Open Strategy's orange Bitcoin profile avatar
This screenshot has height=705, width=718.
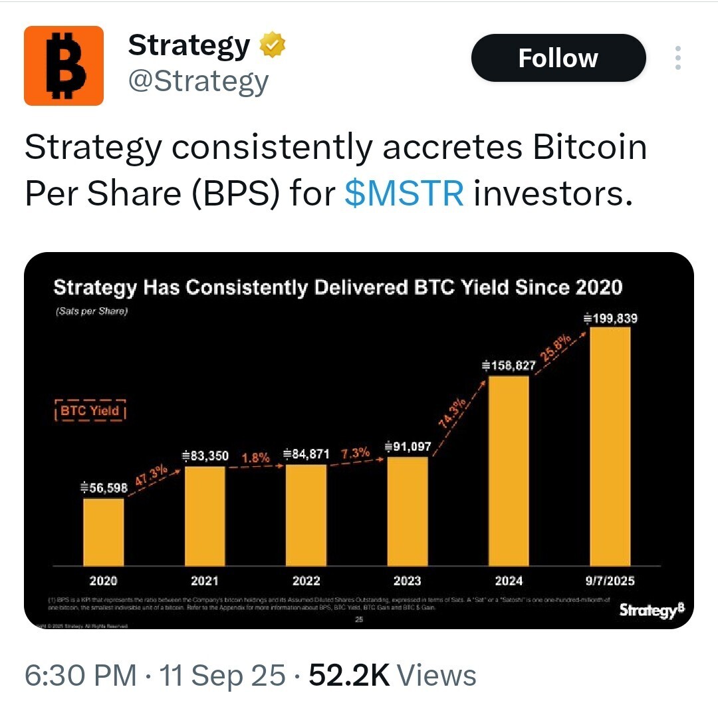tap(64, 66)
